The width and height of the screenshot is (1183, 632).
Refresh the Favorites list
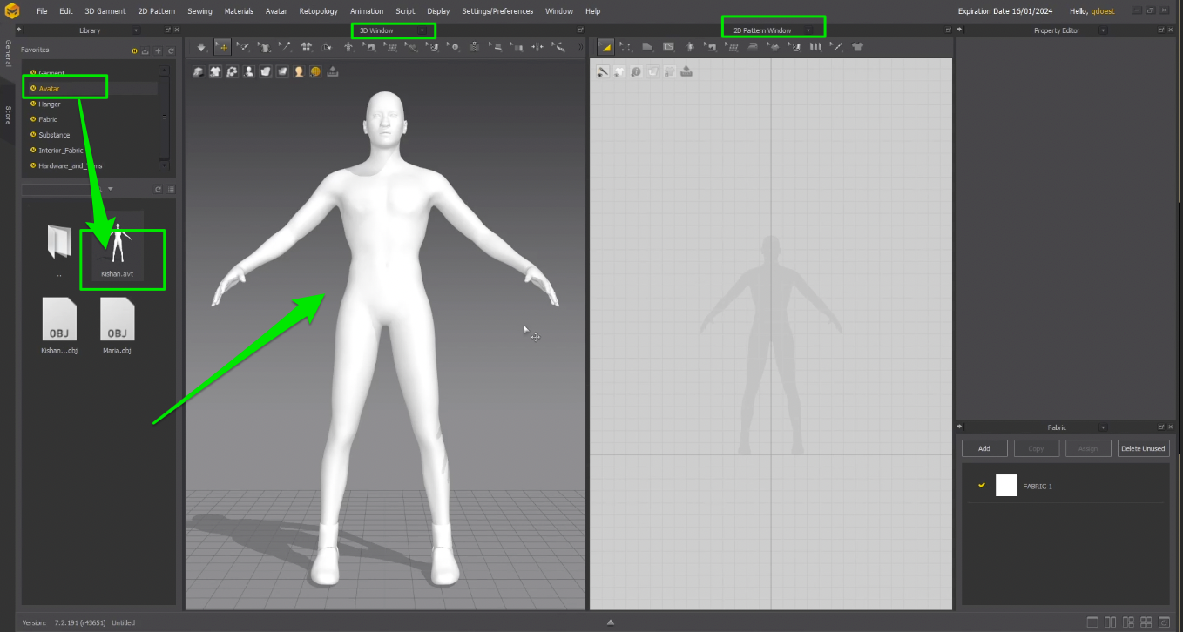point(171,51)
